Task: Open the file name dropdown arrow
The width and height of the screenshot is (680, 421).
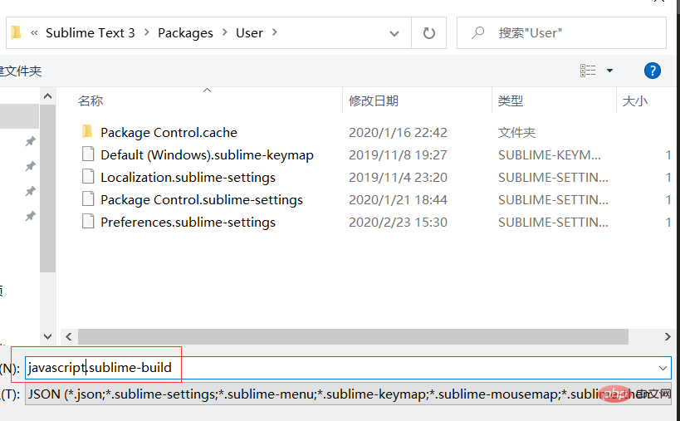Action: tap(663, 368)
